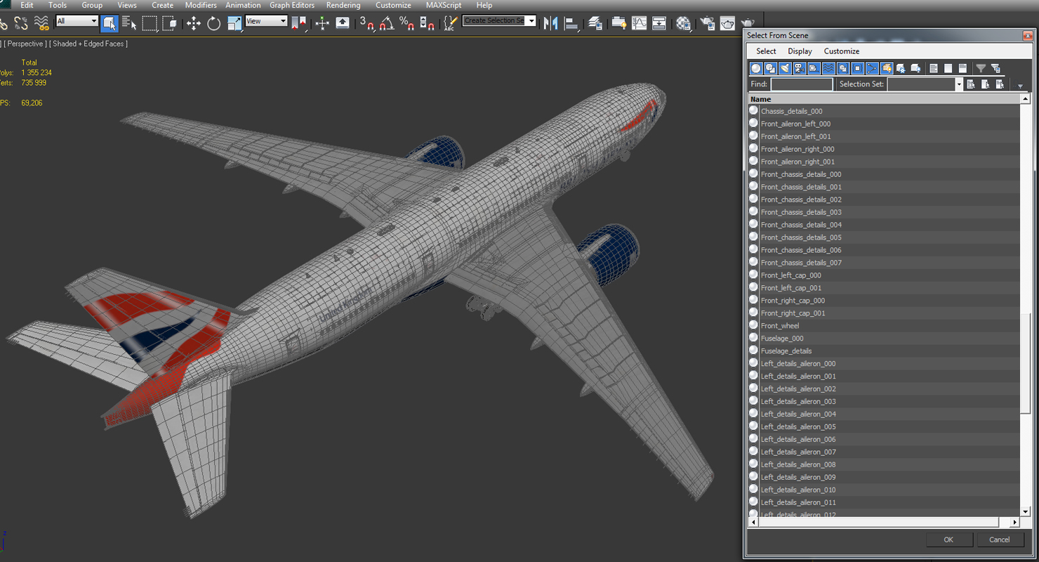Click the Align tool icon
This screenshot has height=562, width=1039.
571,23
